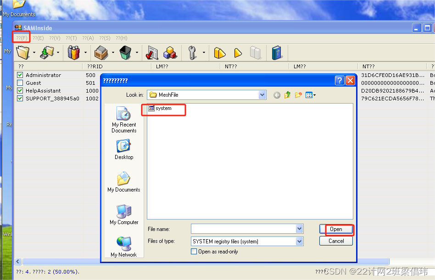The width and height of the screenshot is (435, 280).
Task: Click the ??RID column header
Action: tap(117, 66)
